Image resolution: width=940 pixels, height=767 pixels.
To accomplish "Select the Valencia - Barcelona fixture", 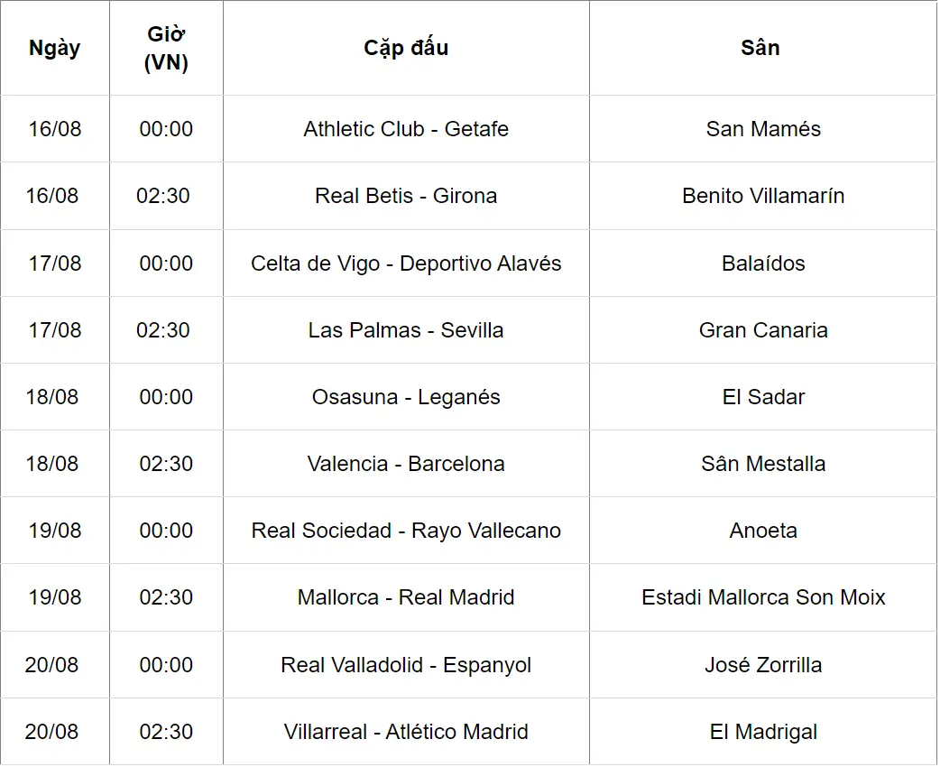I will coord(406,464).
